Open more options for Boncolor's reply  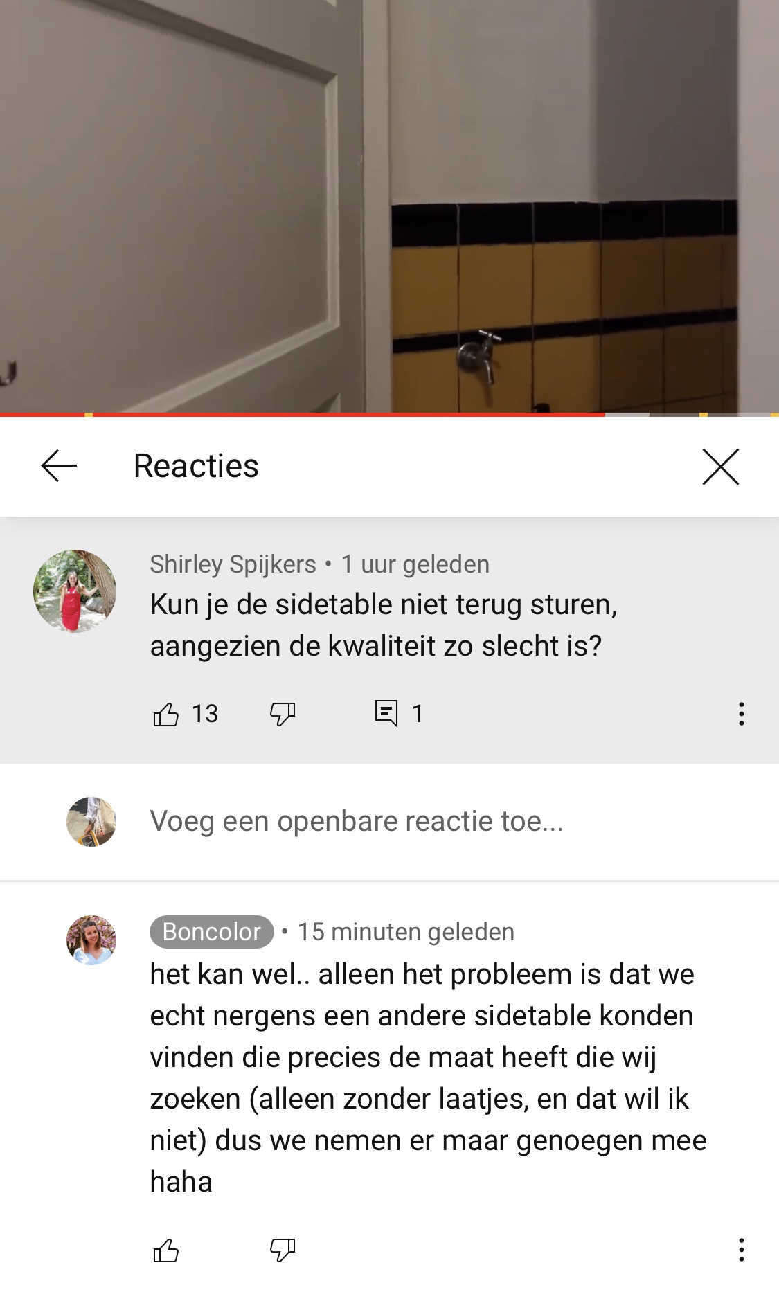coord(742,1250)
